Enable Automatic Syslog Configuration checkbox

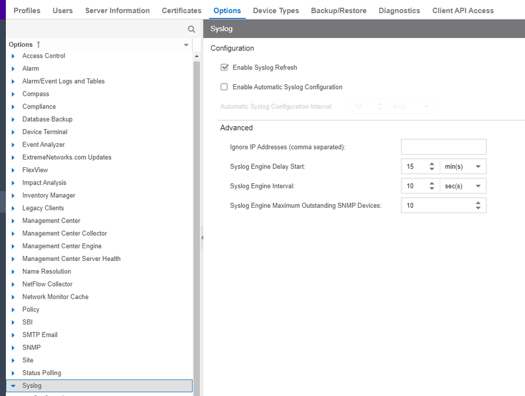pyautogui.click(x=224, y=87)
